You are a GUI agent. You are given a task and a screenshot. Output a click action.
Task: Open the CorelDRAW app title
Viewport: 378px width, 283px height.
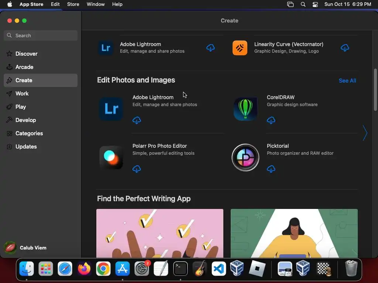(x=281, y=97)
